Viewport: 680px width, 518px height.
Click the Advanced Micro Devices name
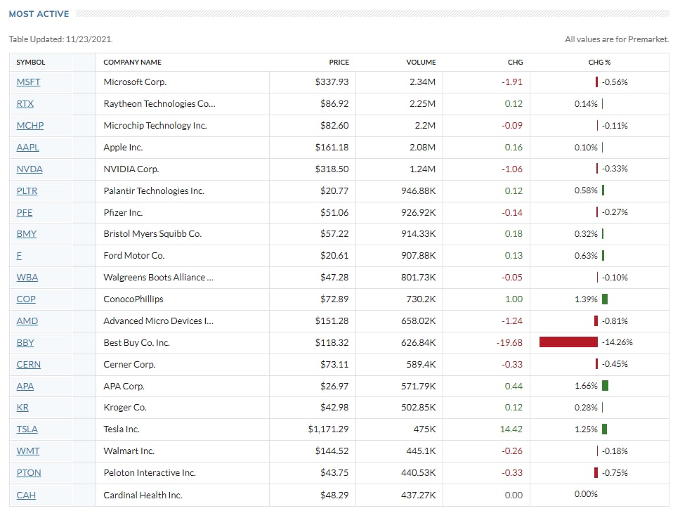[x=158, y=320]
